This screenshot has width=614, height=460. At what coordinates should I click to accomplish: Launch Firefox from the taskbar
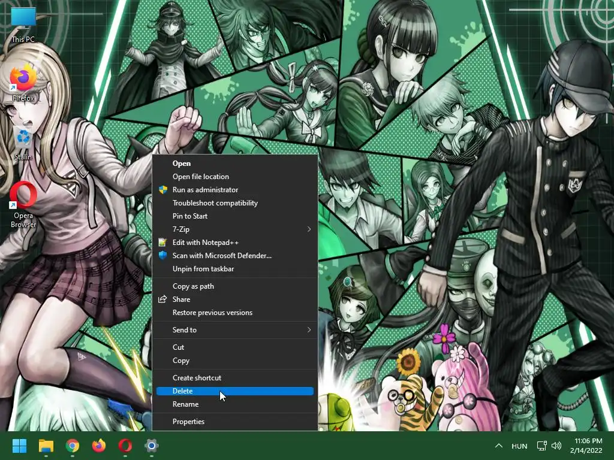99,446
